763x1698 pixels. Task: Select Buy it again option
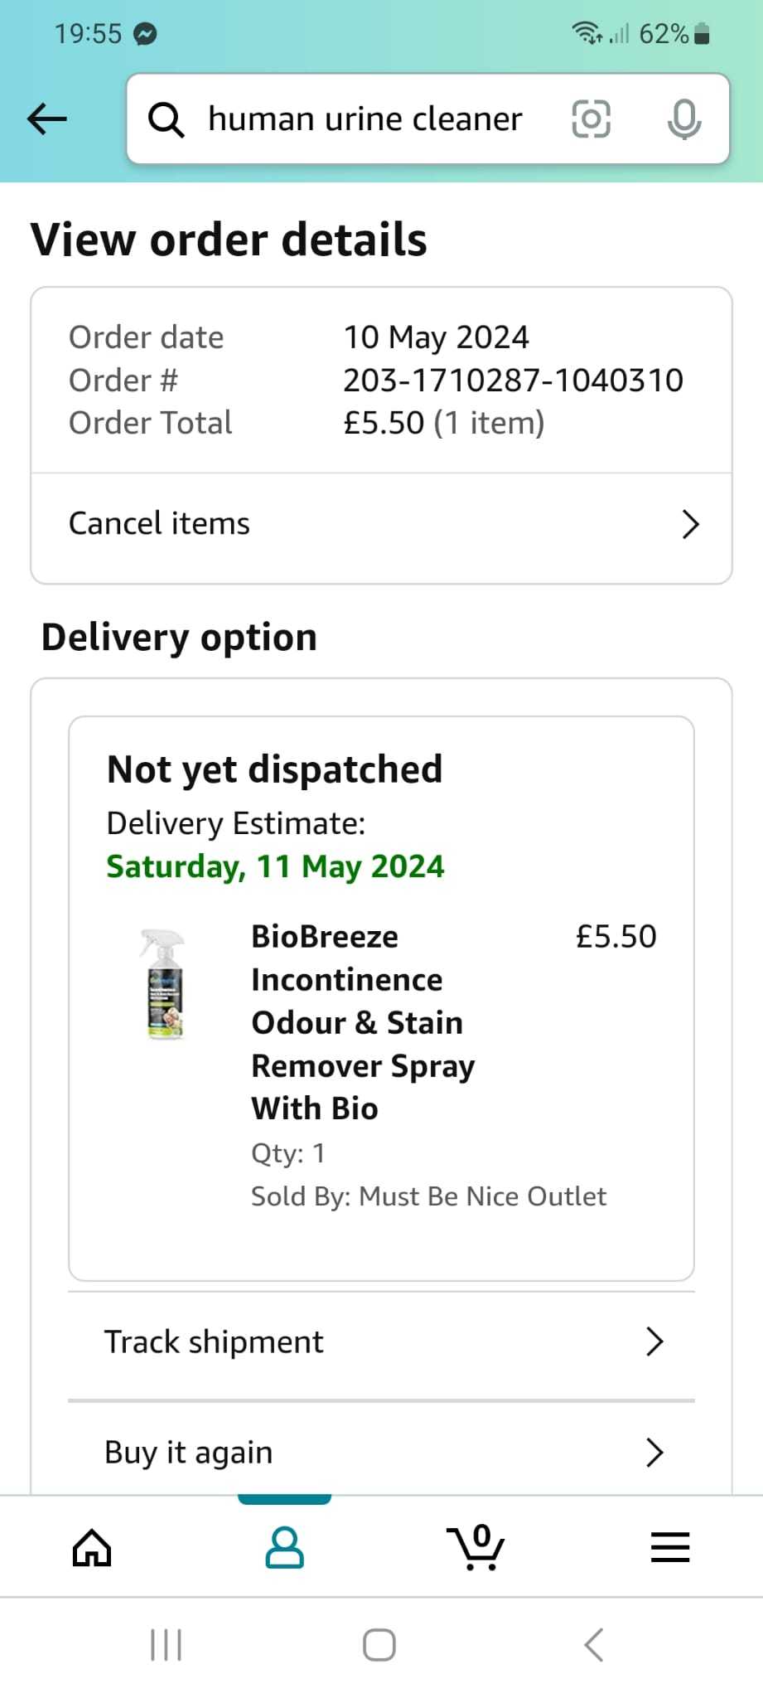(x=381, y=1452)
